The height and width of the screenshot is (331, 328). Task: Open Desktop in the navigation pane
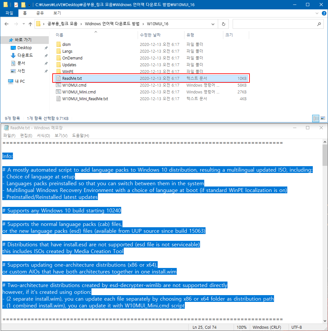(25, 48)
